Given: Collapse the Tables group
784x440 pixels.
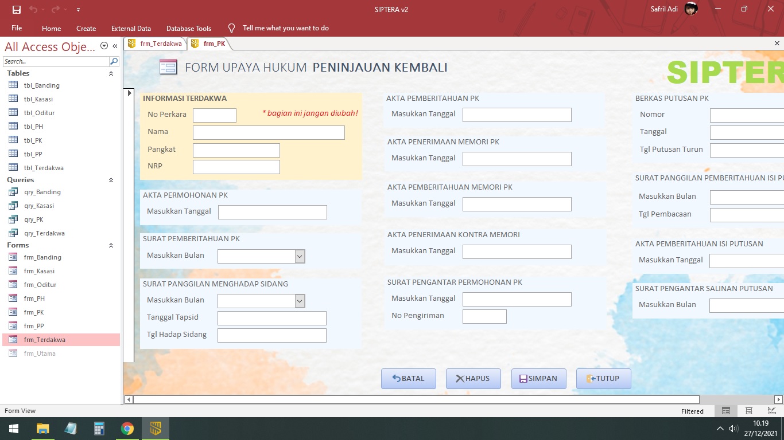Looking at the screenshot, I should [111, 73].
